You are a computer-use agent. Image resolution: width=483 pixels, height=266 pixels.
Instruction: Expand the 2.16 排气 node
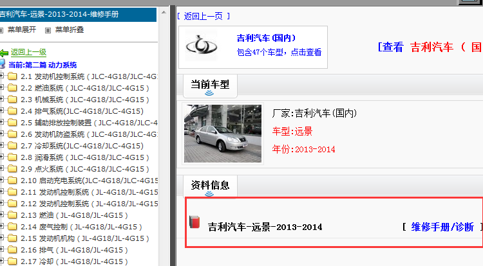pyautogui.click(x=1, y=249)
